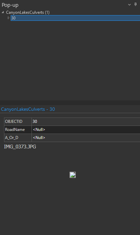Click the broken image placeholder icon
This screenshot has height=235, width=140.
point(73,175)
